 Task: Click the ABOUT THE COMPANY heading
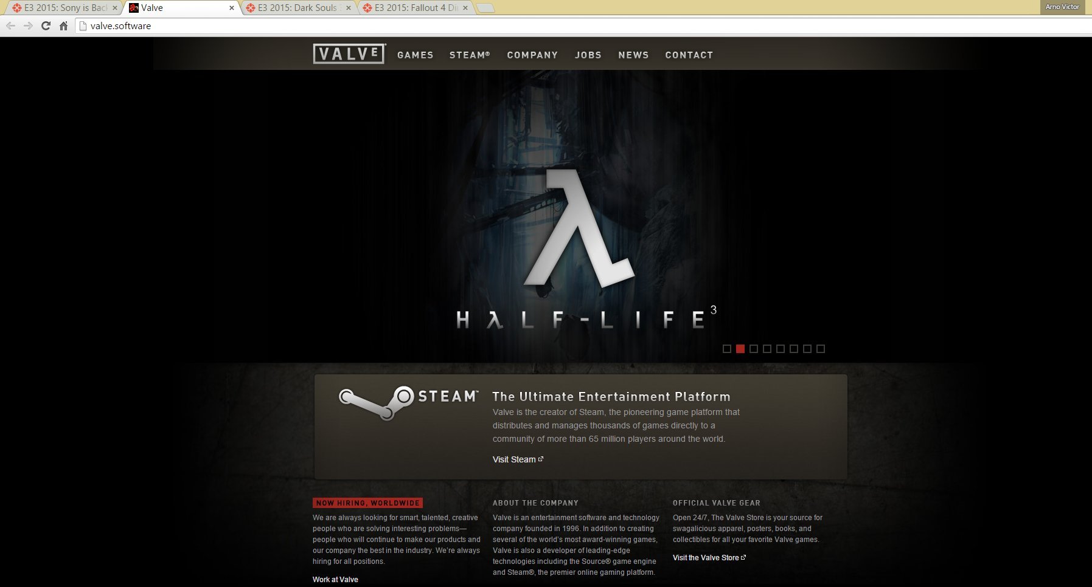pyautogui.click(x=535, y=503)
